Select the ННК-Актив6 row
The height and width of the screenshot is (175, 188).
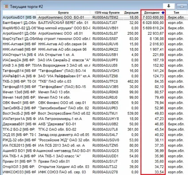pos(94,49)
